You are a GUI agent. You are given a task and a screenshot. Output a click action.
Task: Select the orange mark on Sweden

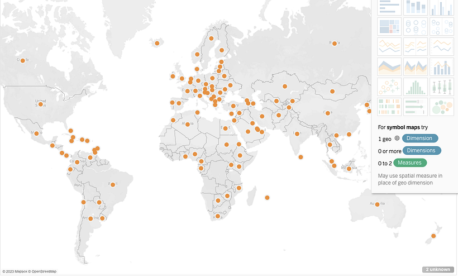pos(211,39)
